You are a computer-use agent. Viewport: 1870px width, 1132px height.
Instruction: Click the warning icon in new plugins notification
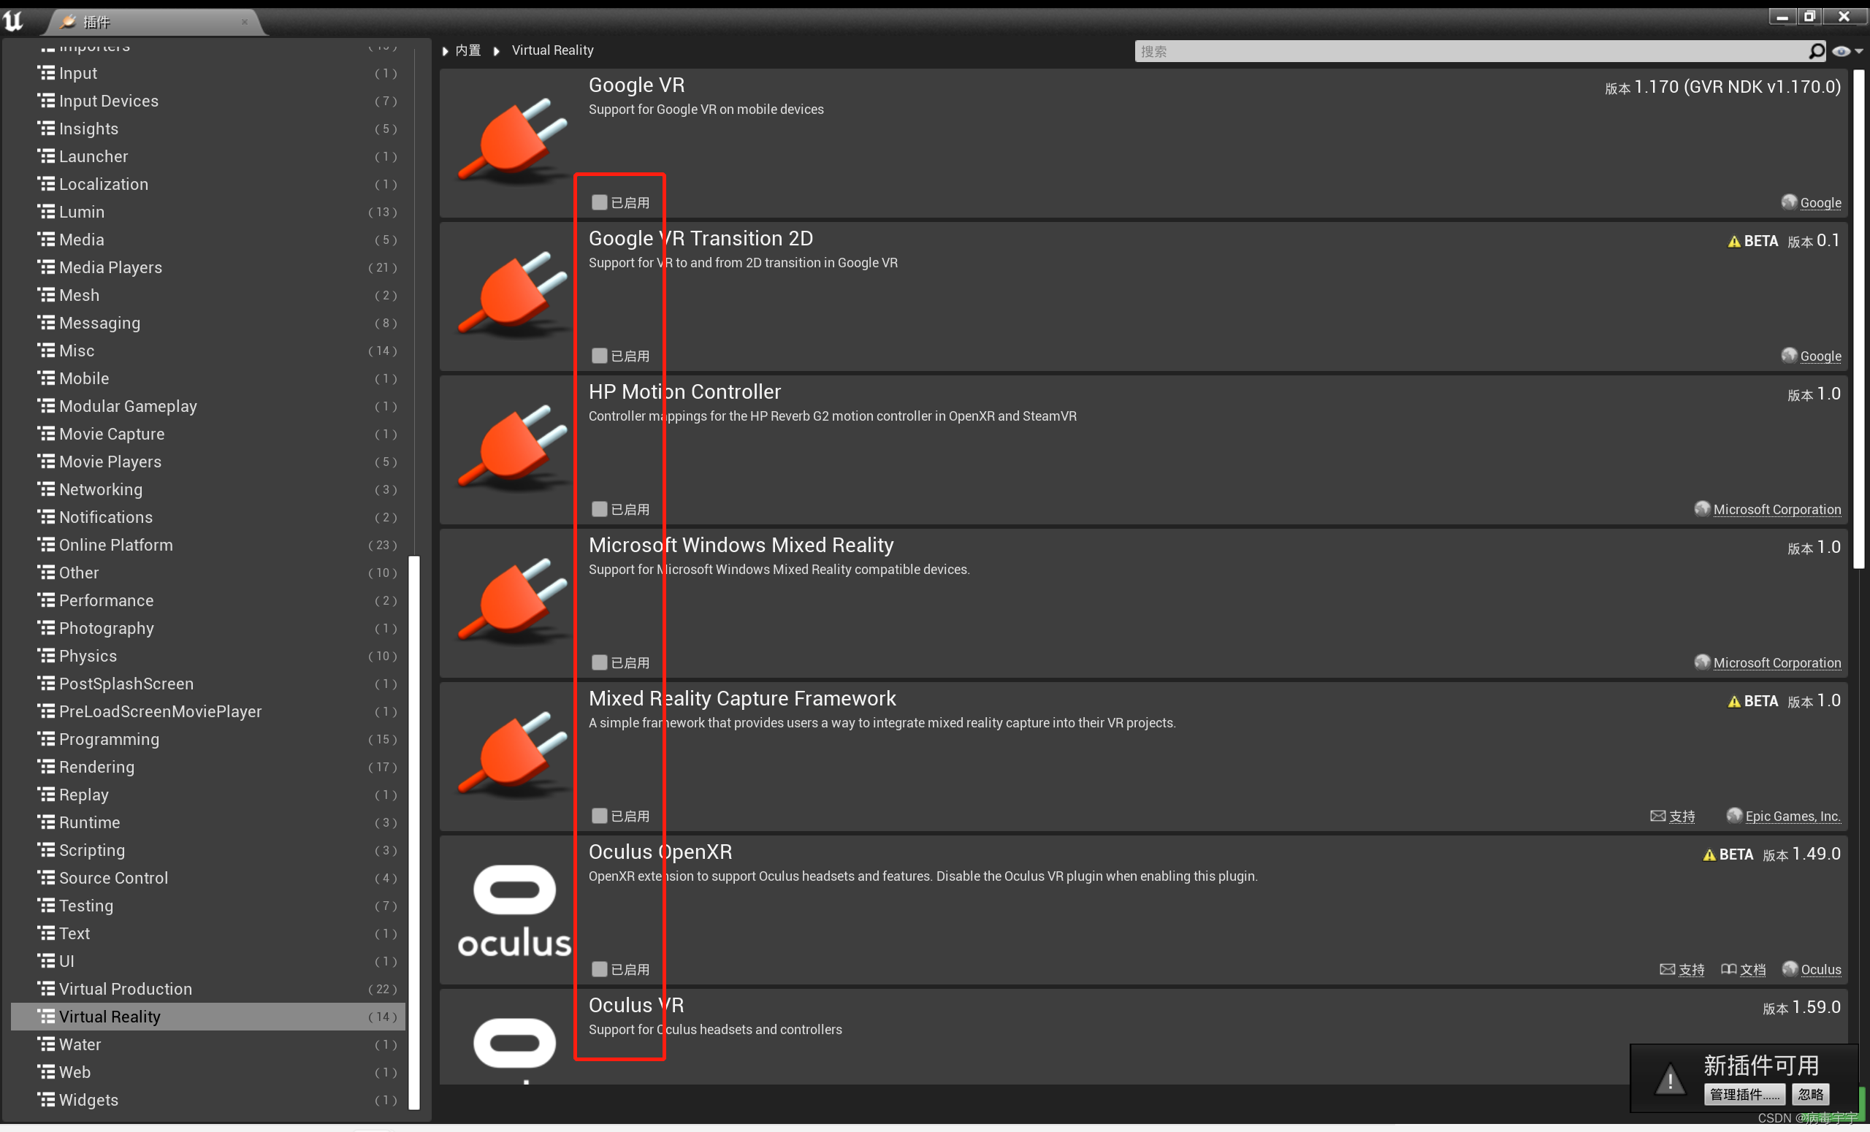click(1670, 1079)
